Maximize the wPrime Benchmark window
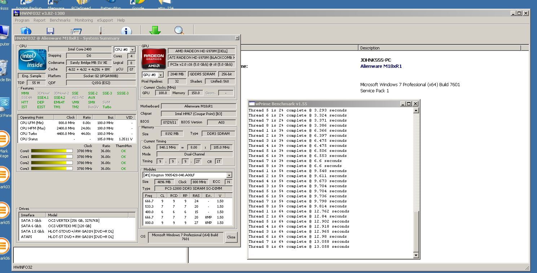Image resolution: width=537 pixels, height=273 pixels. [x=409, y=104]
